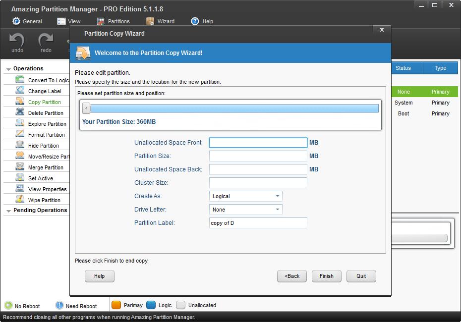Collapse the Operations section
Viewport: 461px width, 322px height.
coord(8,69)
